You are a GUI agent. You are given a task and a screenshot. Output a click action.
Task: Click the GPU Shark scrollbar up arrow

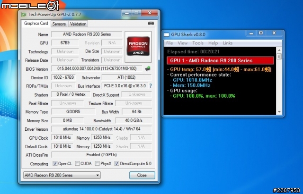(x=279, y=50)
